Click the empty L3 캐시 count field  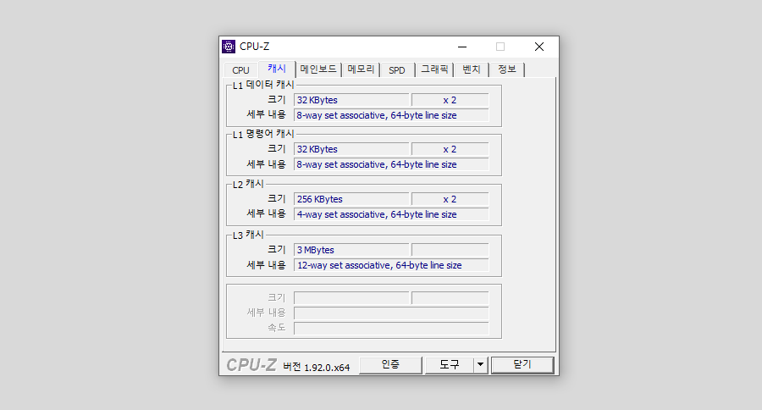point(450,250)
